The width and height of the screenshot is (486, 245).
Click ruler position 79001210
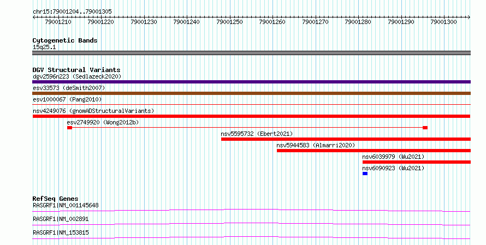point(58,22)
